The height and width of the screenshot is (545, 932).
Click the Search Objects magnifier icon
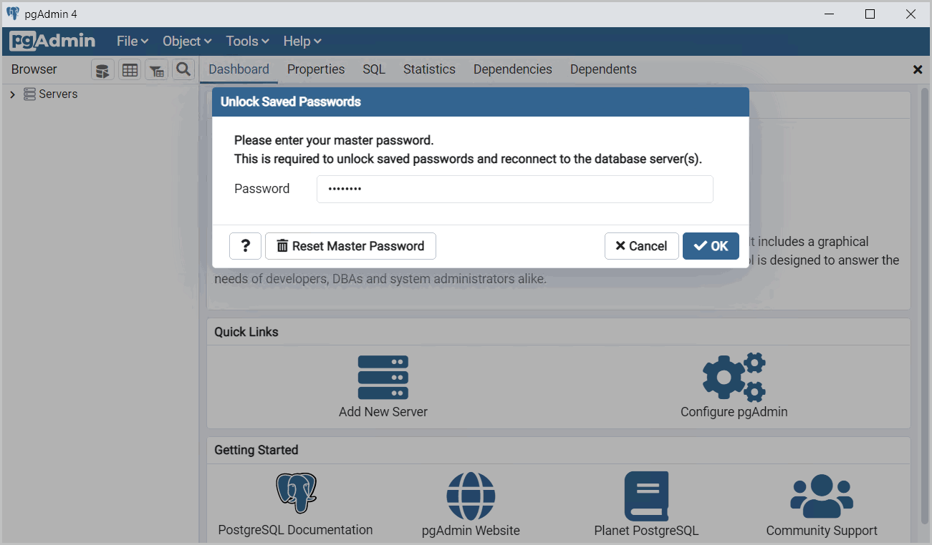tap(183, 69)
